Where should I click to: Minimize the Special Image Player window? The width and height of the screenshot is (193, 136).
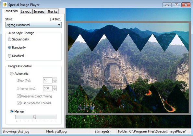pyautogui.click(x=167, y=5)
